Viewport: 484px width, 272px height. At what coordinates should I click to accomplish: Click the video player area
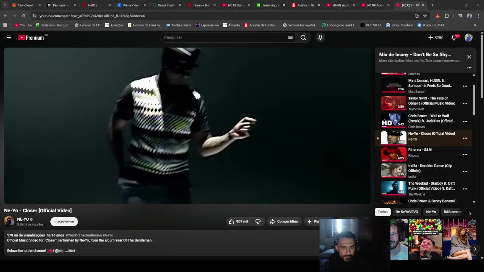(x=188, y=126)
